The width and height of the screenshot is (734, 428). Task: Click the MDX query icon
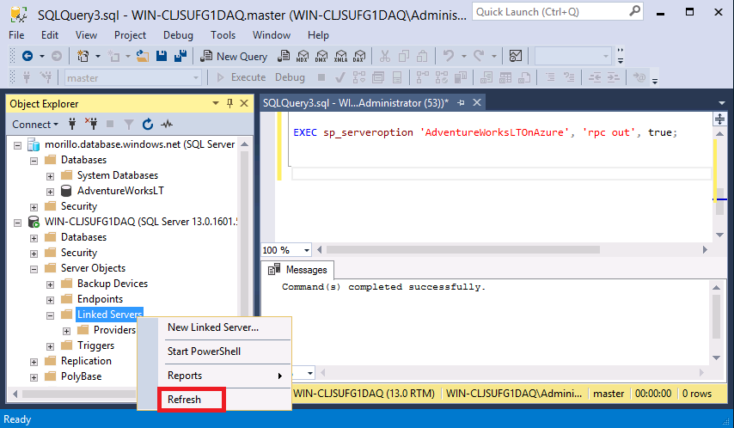(x=303, y=56)
